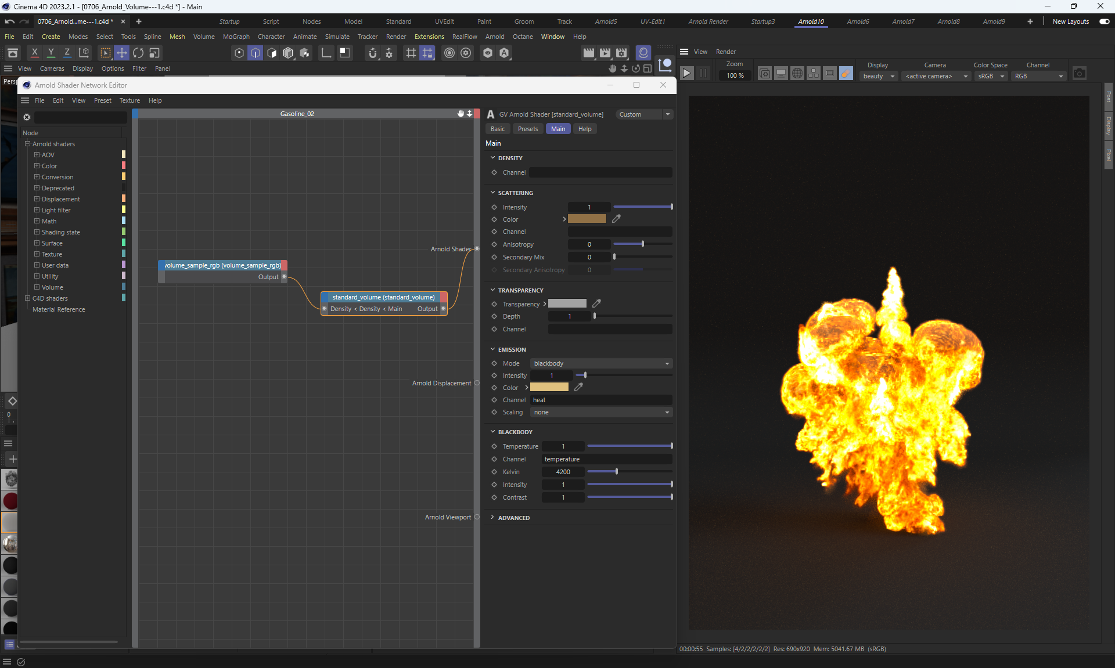Select the Move tool in toolbar
The width and height of the screenshot is (1115, 668).
tap(122, 53)
